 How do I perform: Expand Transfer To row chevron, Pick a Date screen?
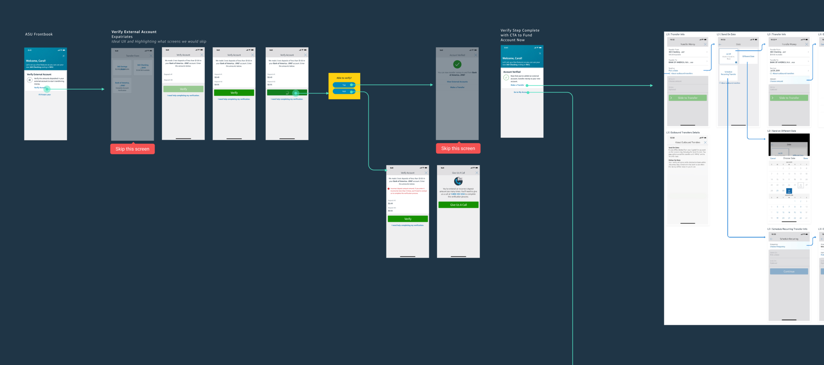pos(707,61)
